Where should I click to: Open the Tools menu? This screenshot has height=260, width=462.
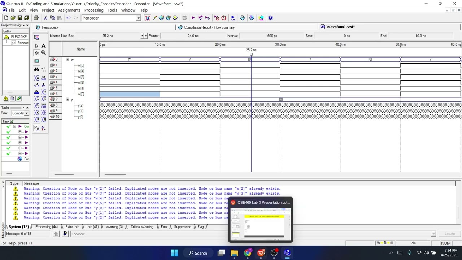(x=112, y=10)
